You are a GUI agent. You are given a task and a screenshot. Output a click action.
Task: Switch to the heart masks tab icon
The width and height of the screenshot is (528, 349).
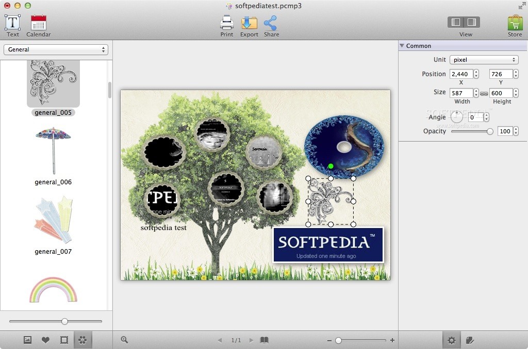45,340
